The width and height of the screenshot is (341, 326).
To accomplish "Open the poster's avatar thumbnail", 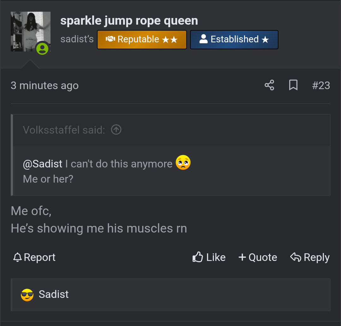I will click(30, 31).
